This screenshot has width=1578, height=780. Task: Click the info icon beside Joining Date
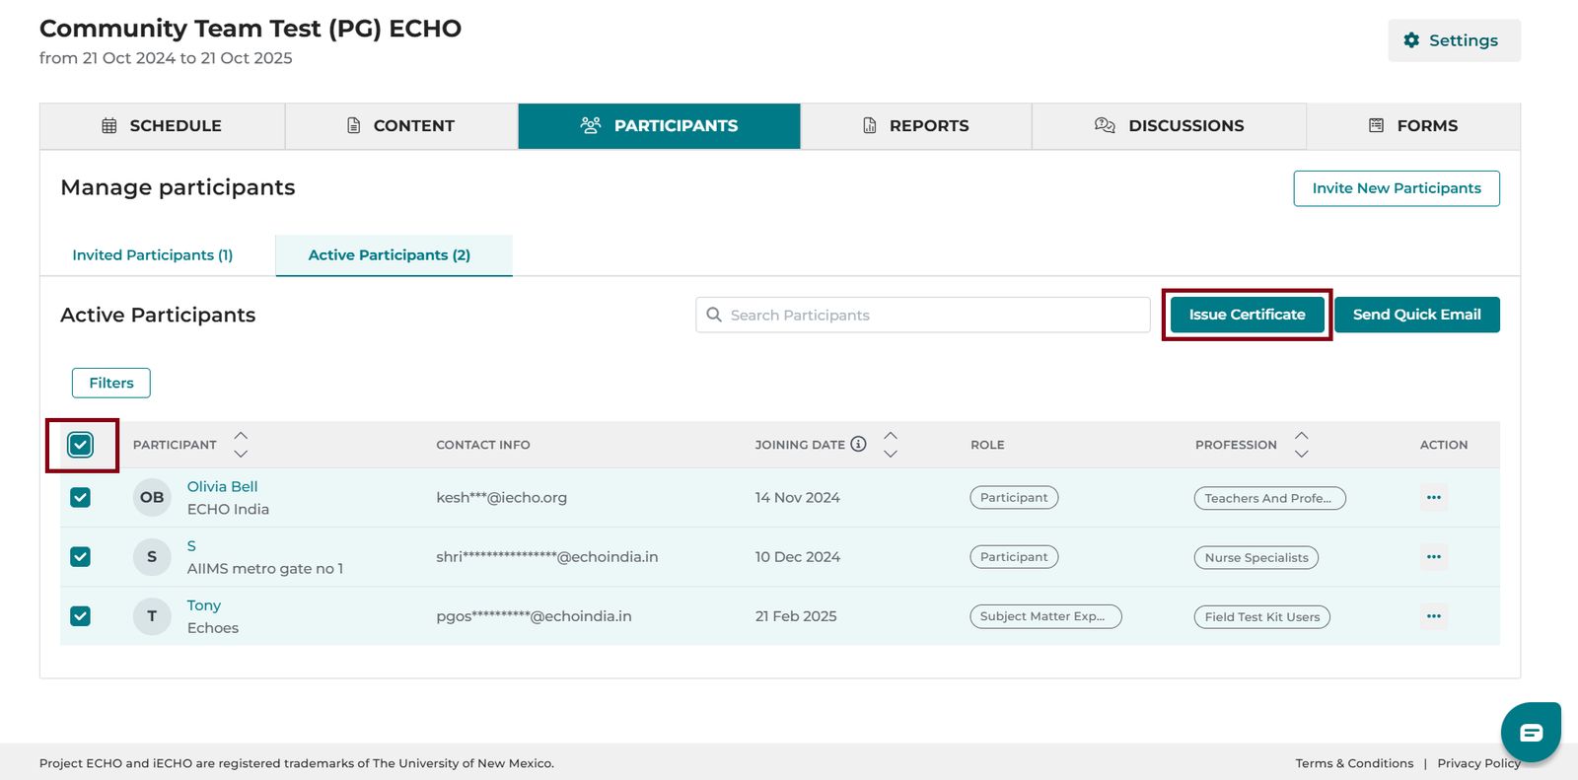click(x=858, y=444)
